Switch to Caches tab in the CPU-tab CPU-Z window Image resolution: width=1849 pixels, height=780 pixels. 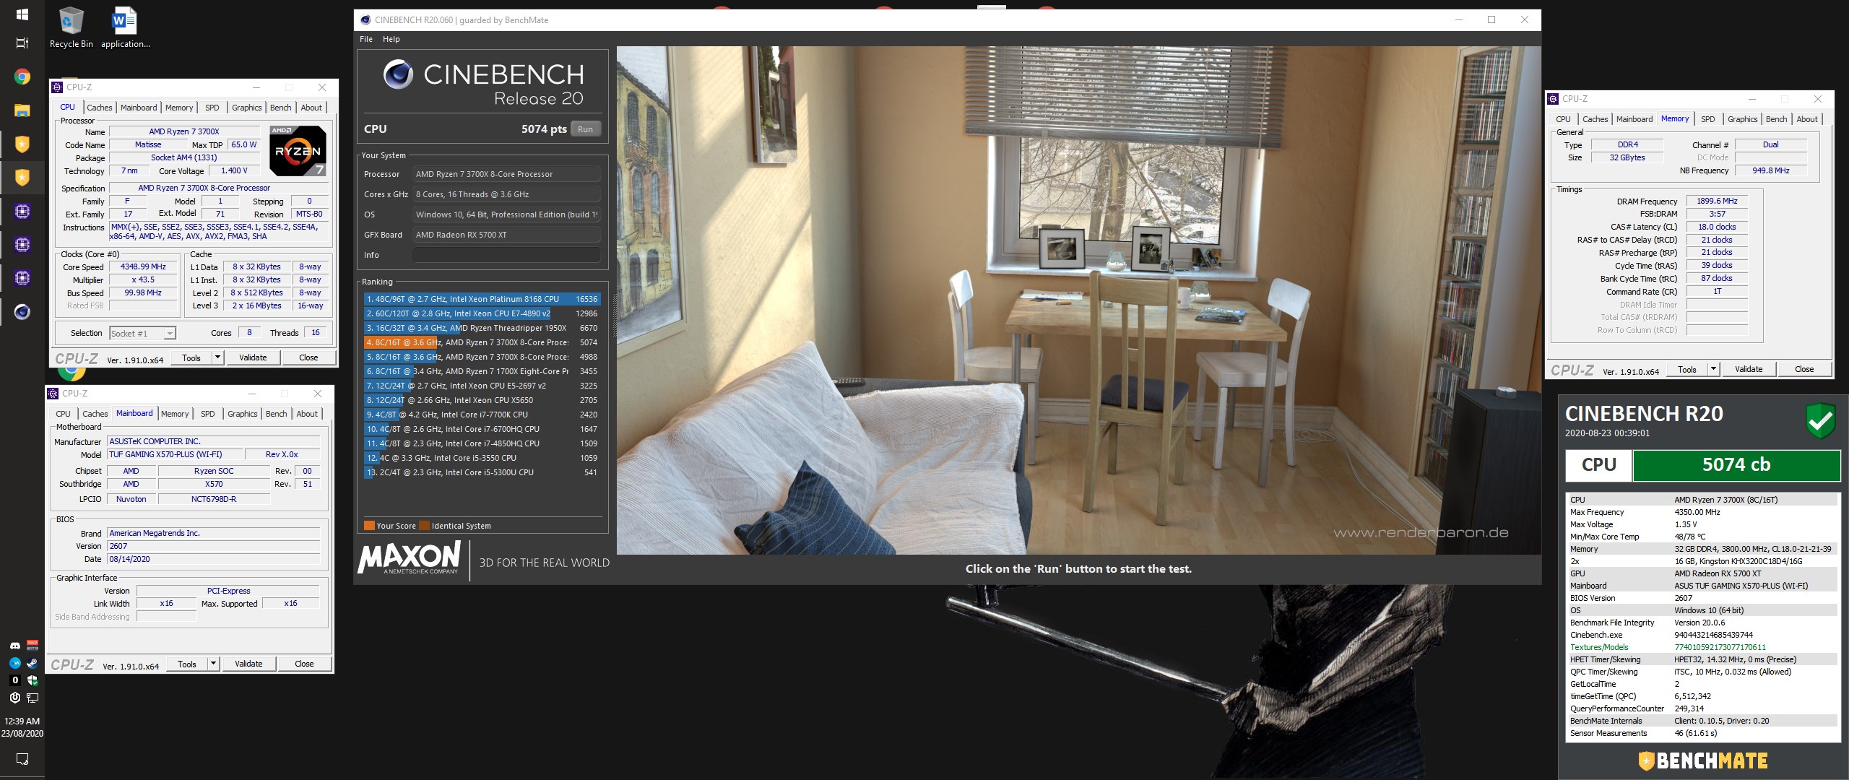[100, 108]
